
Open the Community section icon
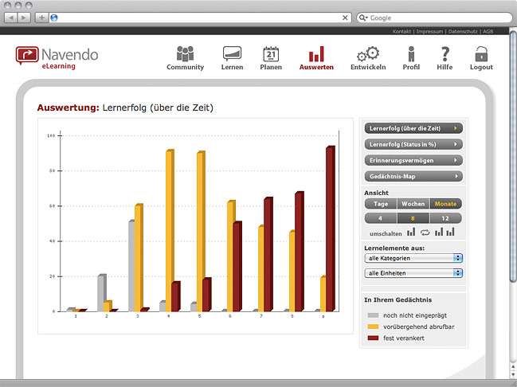(x=185, y=54)
